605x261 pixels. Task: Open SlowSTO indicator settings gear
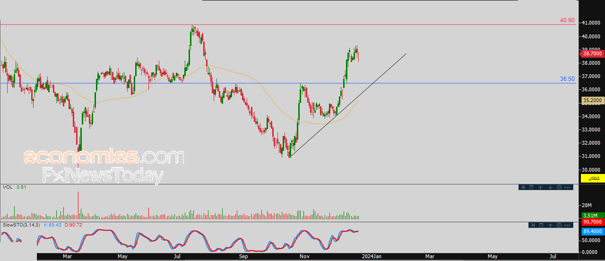[559, 225]
